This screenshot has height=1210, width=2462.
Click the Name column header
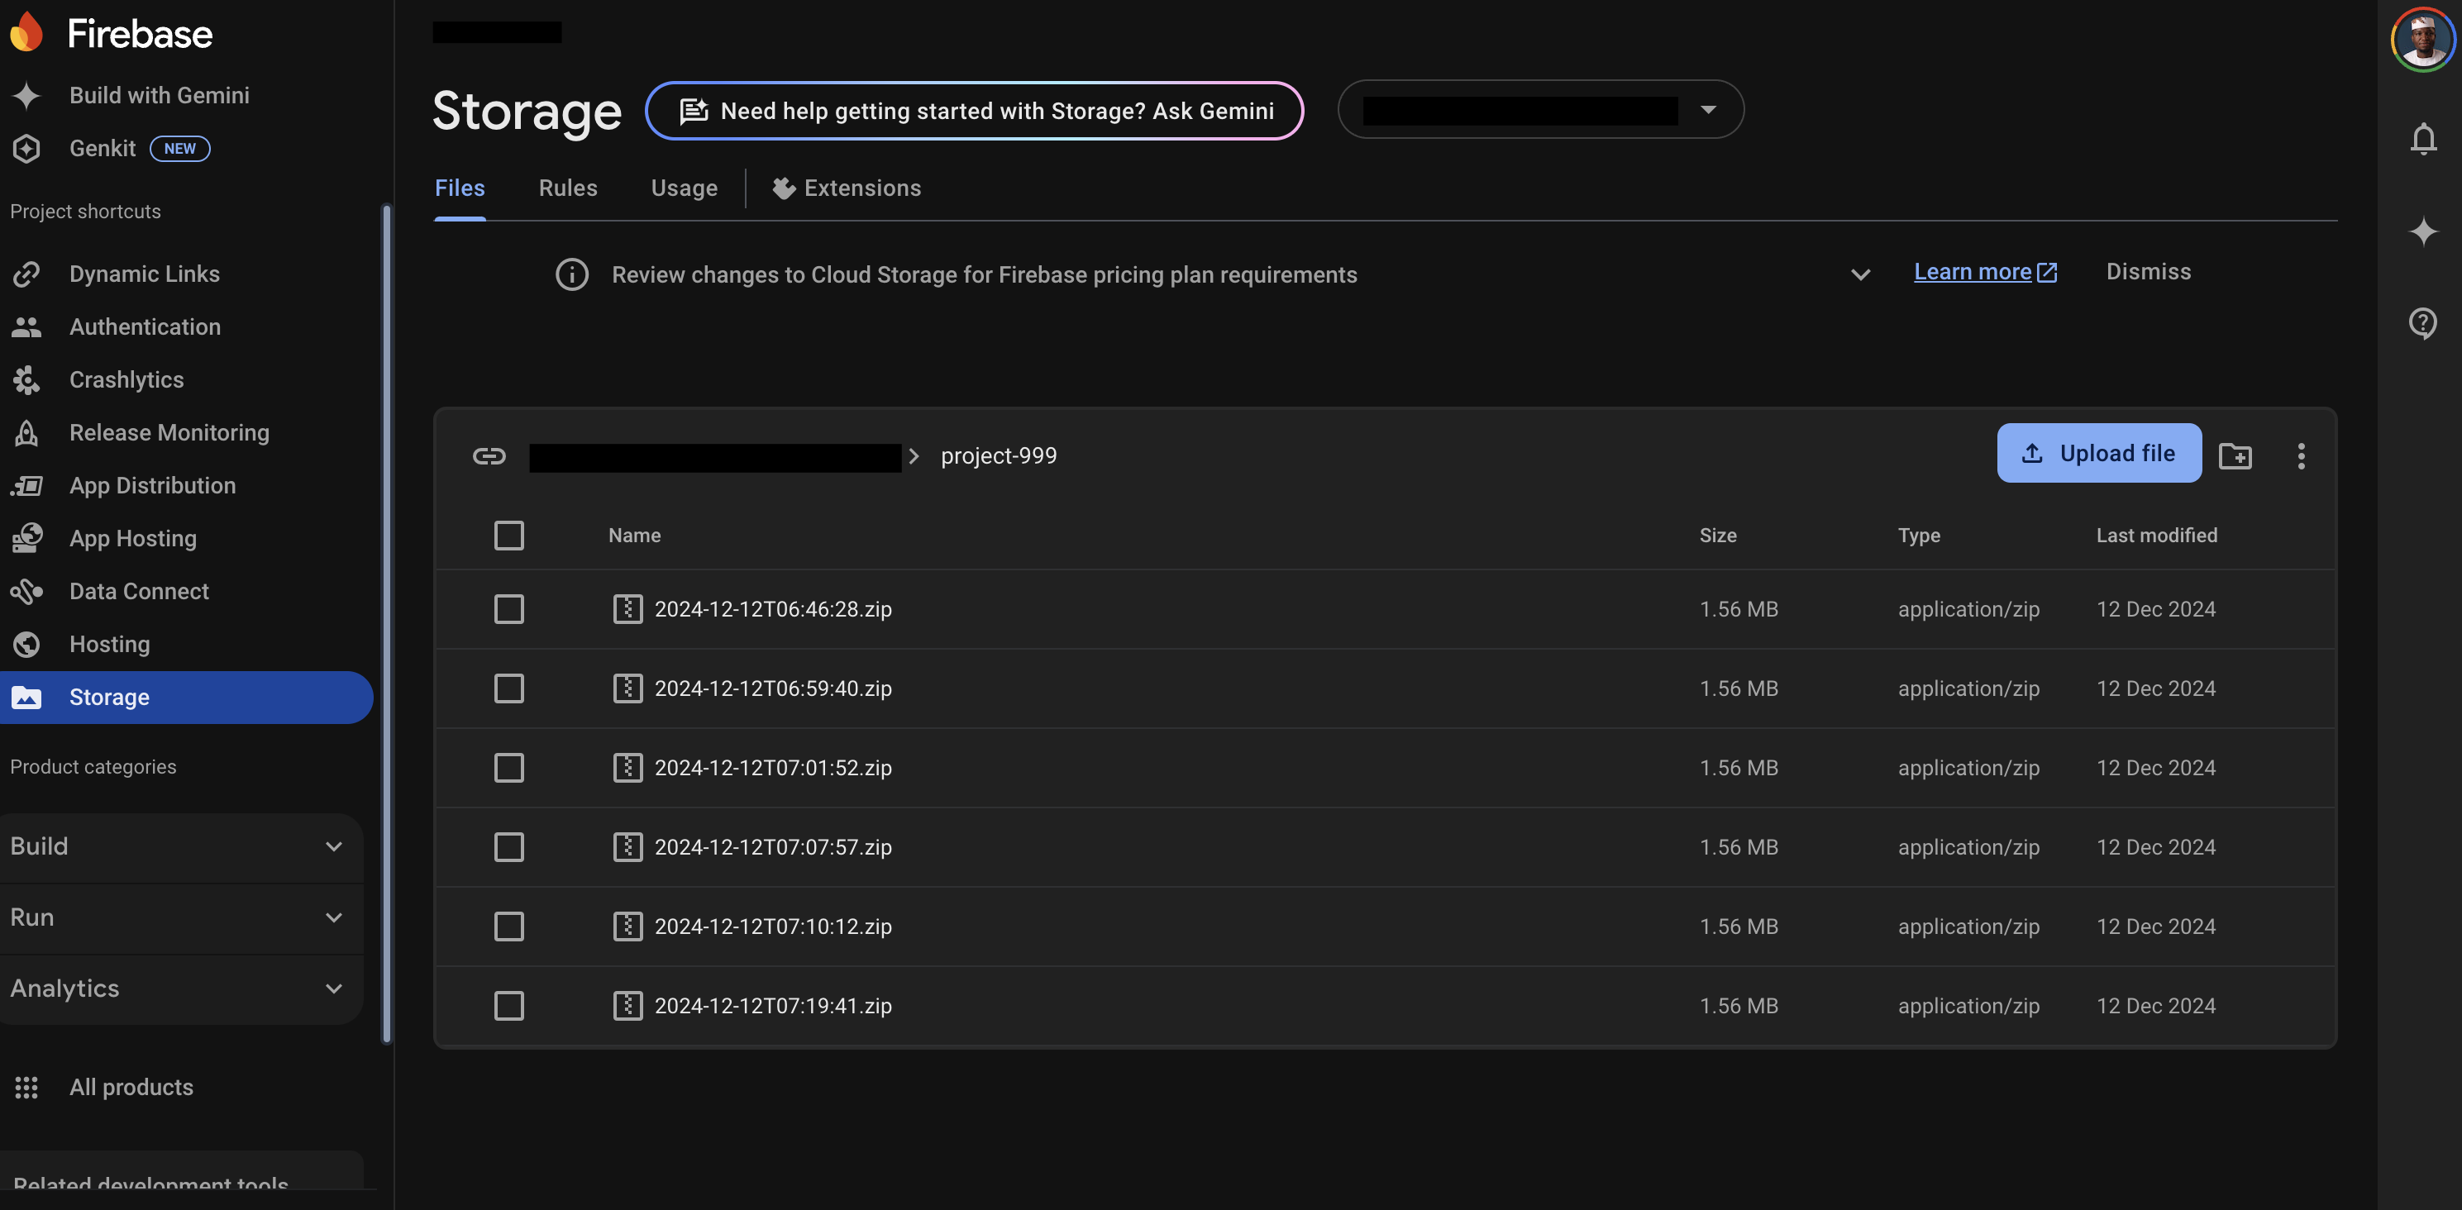[x=635, y=536]
